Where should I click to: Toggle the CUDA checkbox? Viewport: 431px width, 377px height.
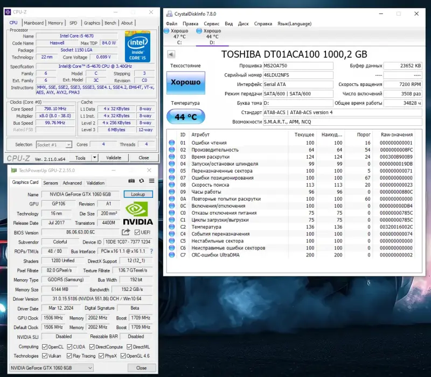point(69,347)
